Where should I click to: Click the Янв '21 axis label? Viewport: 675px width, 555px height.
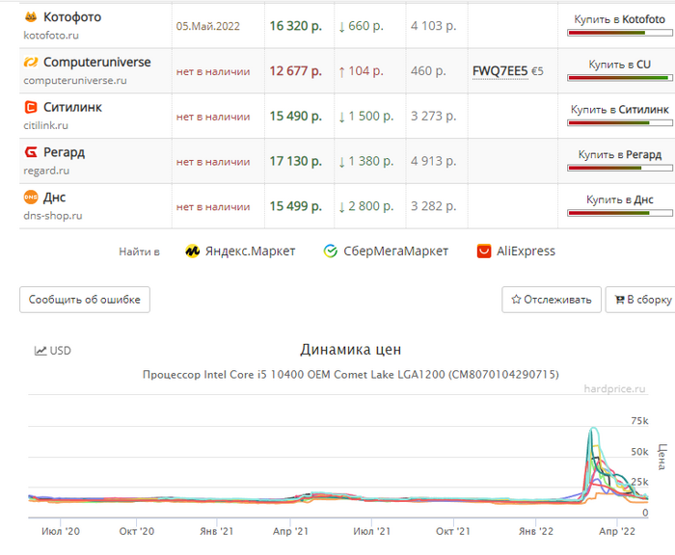(x=217, y=531)
